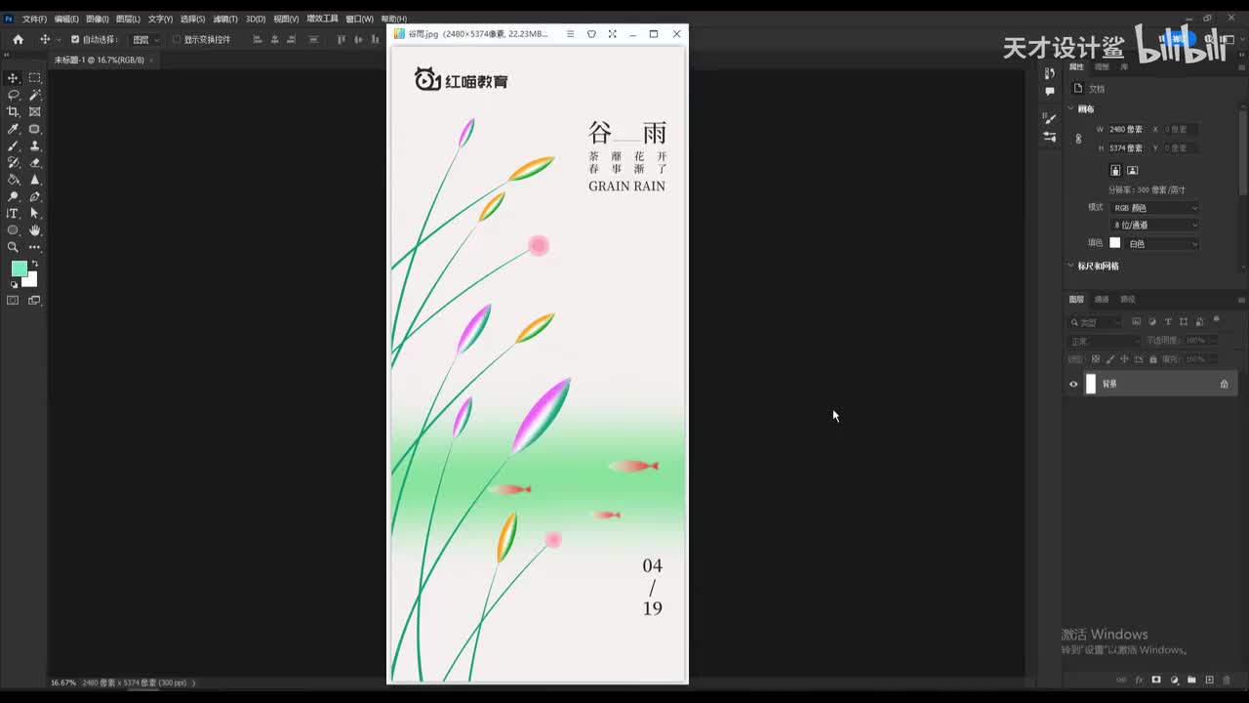
Task: Set canvas to portrait orientation
Action: pos(1115,170)
